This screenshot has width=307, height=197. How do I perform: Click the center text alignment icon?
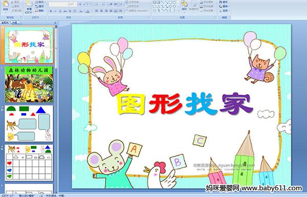point(101,11)
